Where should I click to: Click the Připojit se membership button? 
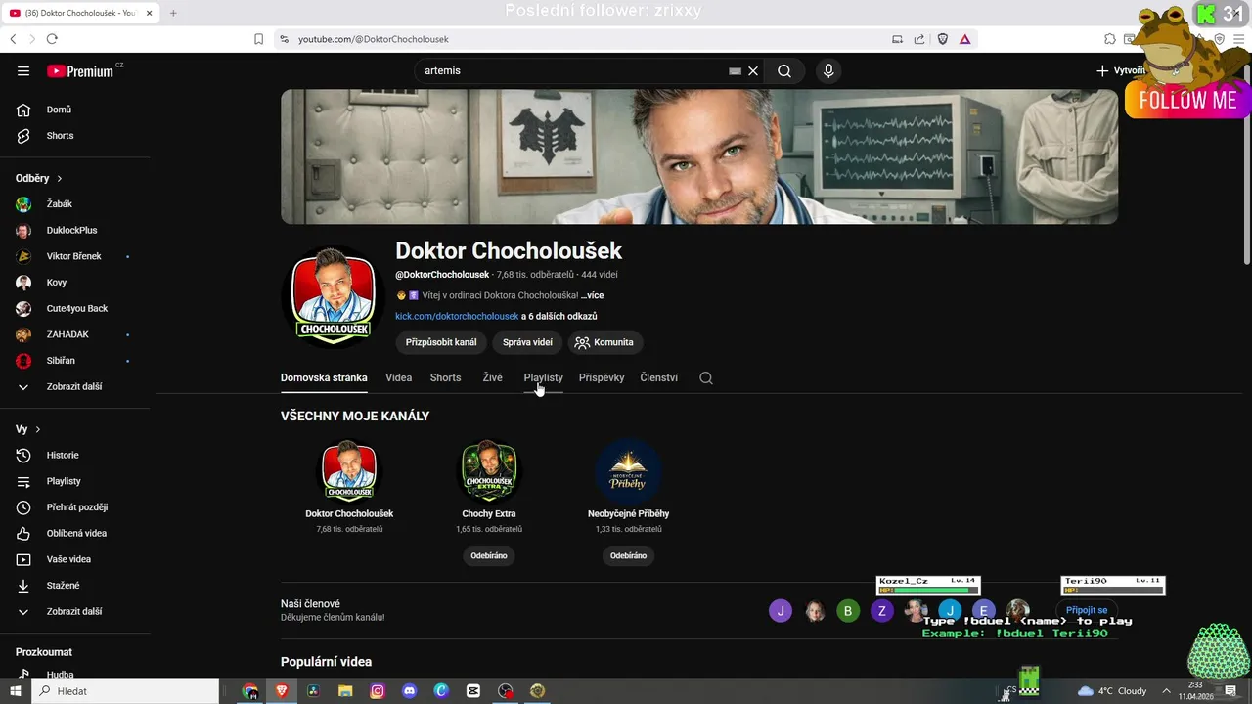(x=1087, y=611)
